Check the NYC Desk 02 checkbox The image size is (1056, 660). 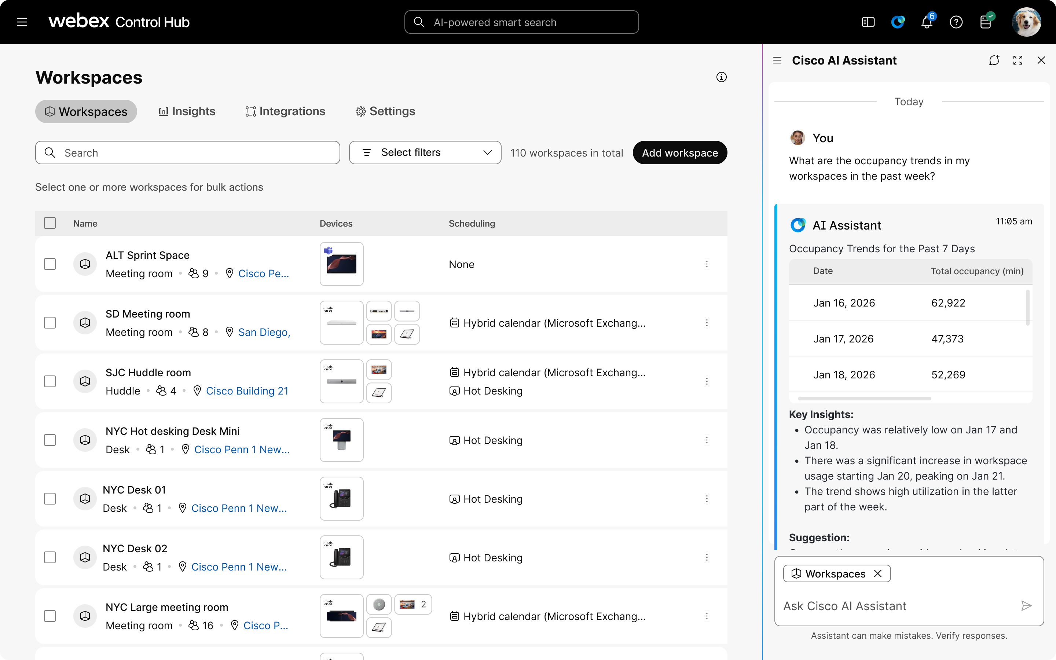click(x=50, y=557)
